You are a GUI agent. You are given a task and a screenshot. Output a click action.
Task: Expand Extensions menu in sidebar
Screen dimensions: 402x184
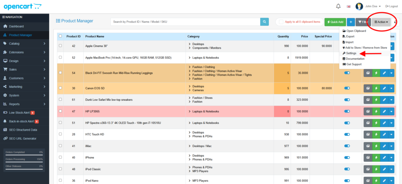point(24,52)
